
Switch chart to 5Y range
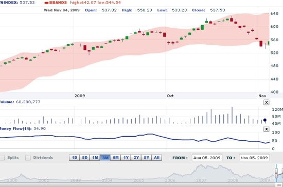pos(146,158)
